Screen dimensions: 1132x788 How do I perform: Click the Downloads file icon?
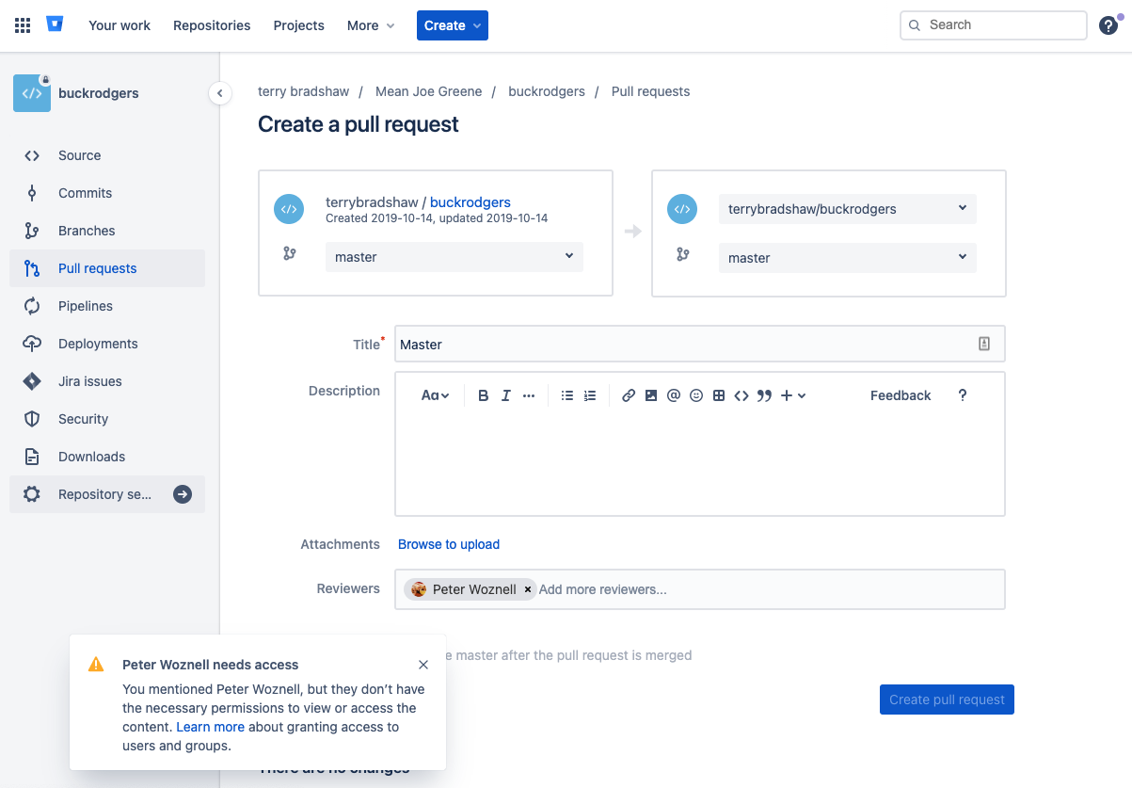pos(32,457)
